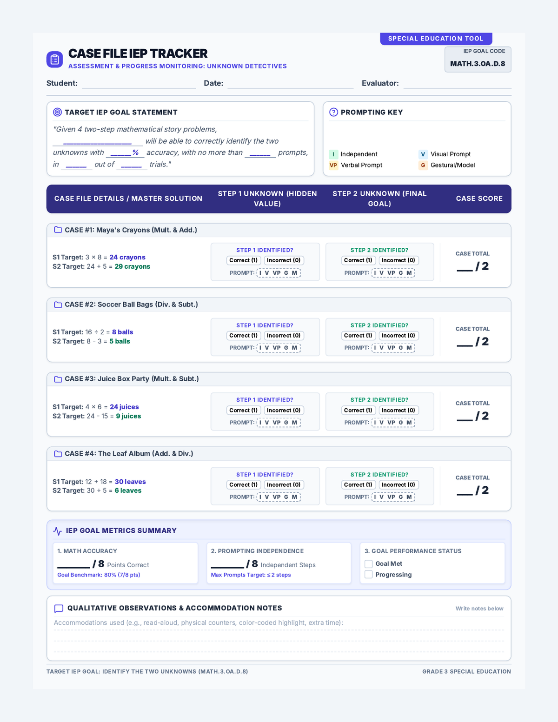This screenshot has height=722, width=558.
Task: Click the Prompting Independence steps blank
Action: point(227,564)
